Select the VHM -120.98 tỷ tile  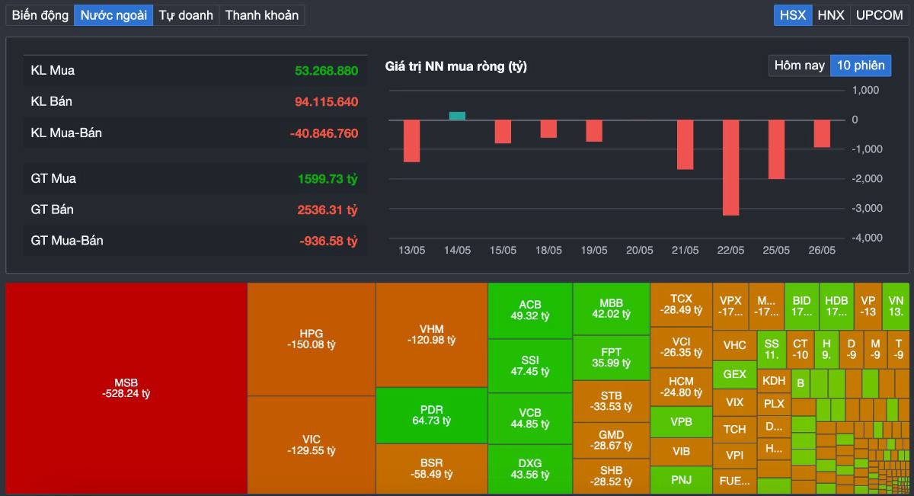coord(432,334)
